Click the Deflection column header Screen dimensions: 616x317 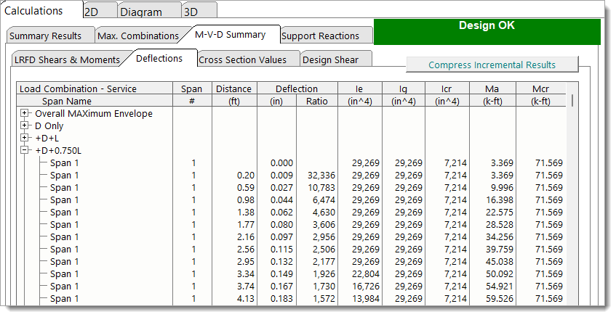coord(297,89)
